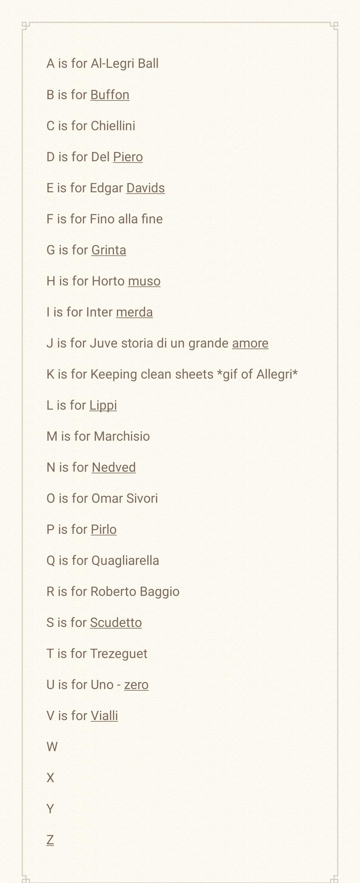Place cursor after the underlined letter Z

click(54, 840)
